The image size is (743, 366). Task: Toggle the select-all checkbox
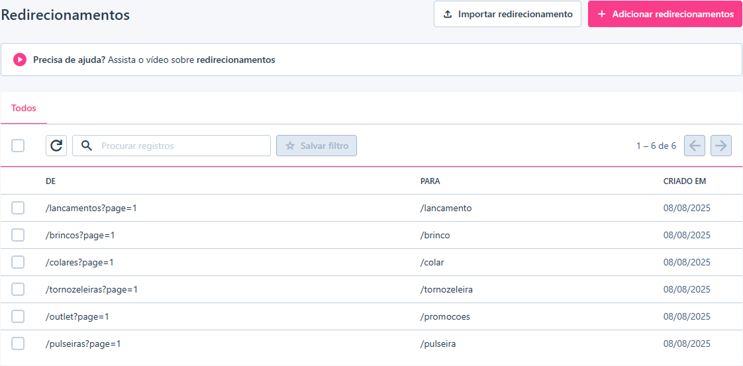(18, 146)
